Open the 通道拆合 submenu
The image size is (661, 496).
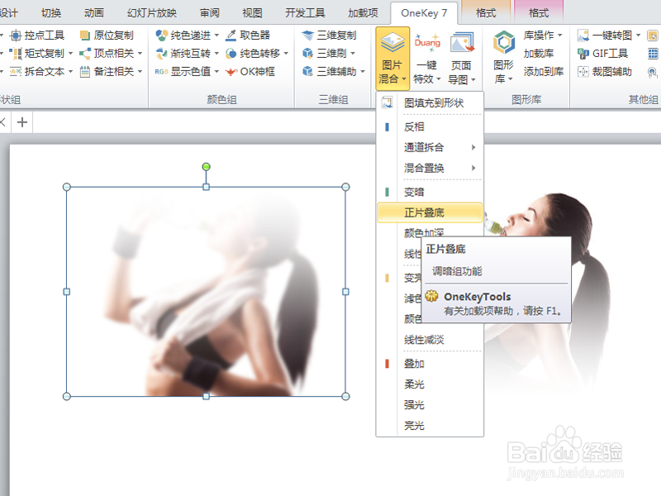coord(430,147)
